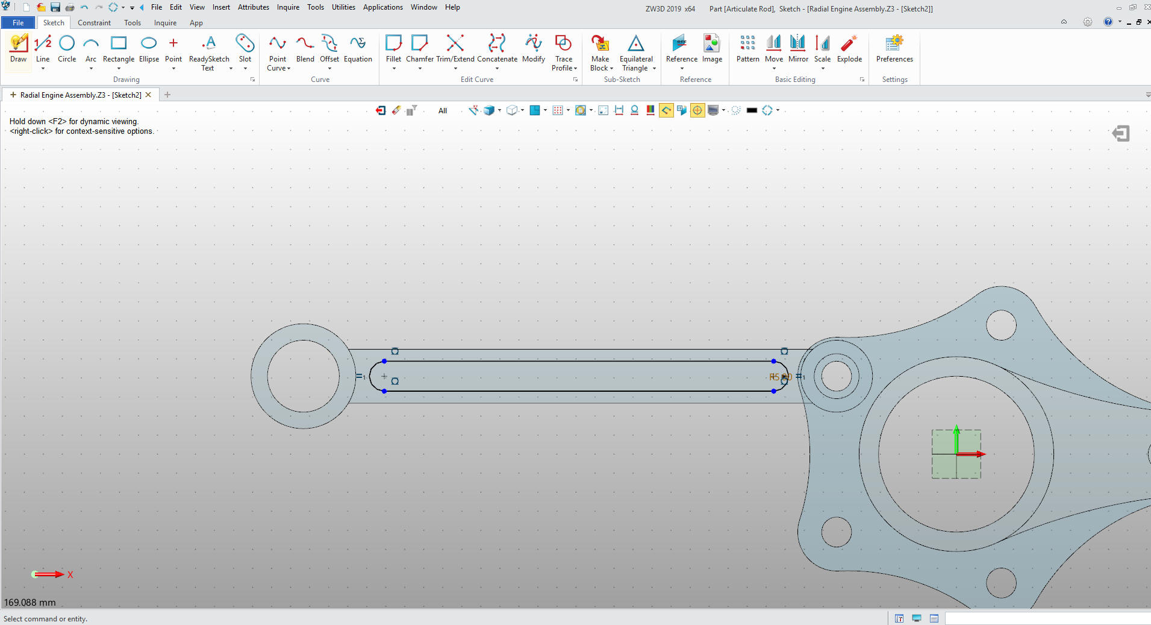Expand the Line tool dropdown arrow

pos(43,69)
